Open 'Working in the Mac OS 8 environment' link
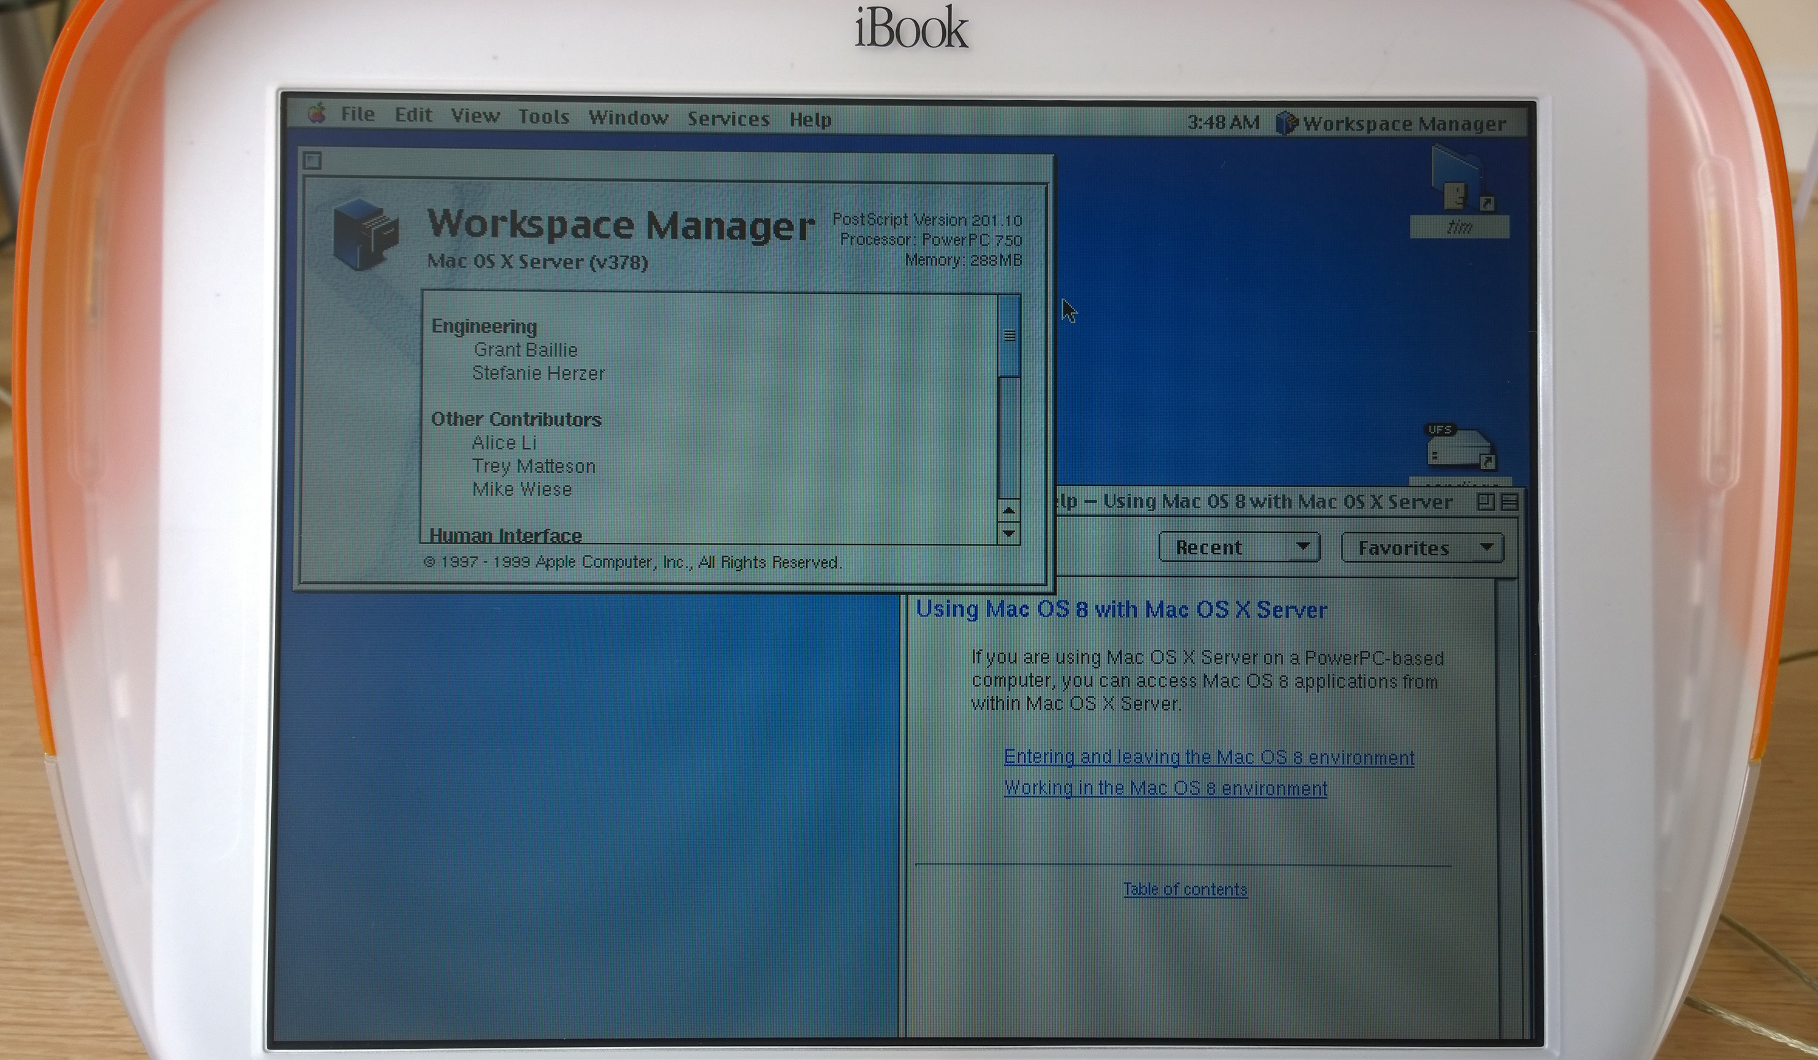Viewport: 1818px width, 1060px height. (1166, 788)
